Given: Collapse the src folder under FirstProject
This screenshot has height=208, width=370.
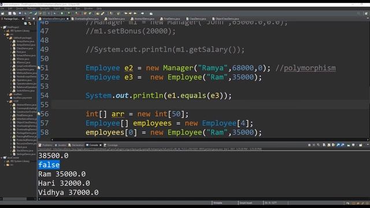Looking at the screenshot, I should 5,34.
